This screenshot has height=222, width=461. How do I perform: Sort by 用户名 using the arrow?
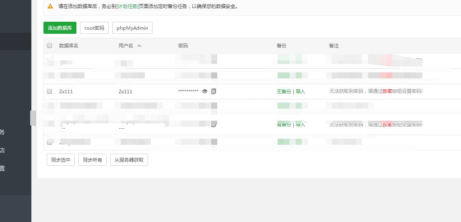[x=139, y=45]
